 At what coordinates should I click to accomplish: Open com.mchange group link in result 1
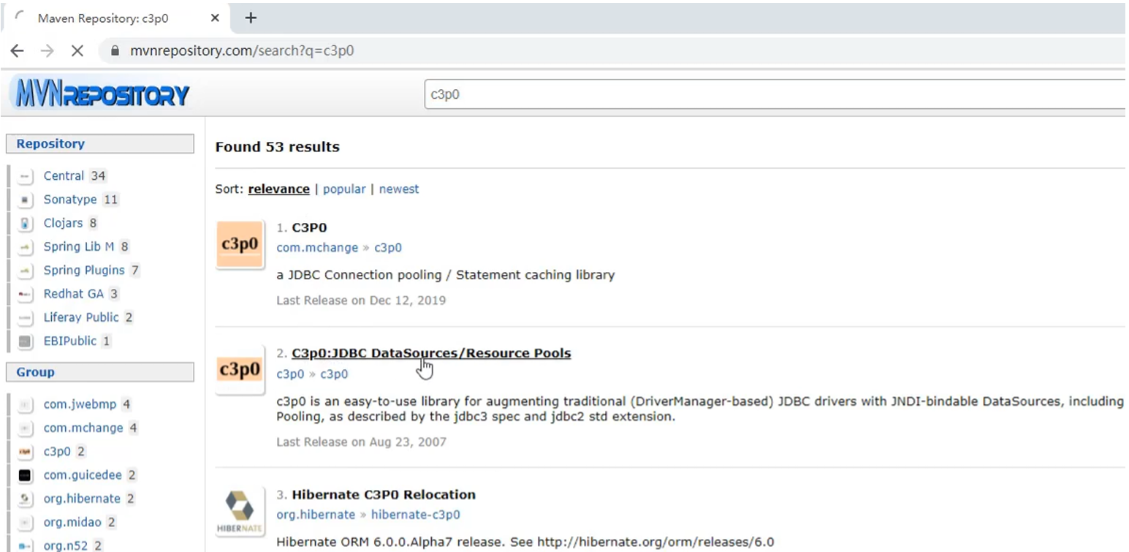pyautogui.click(x=317, y=248)
